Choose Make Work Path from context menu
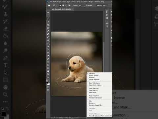 (x=95, y=85)
